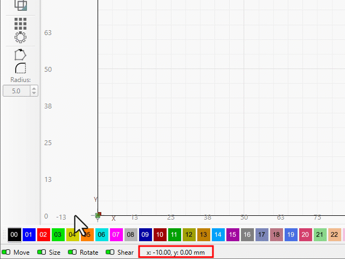Select the Radius corner tool
The width and height of the screenshot is (345, 259).
click(x=20, y=68)
